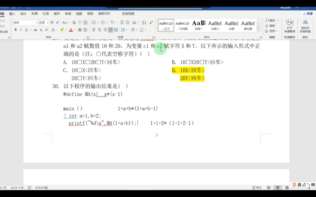Apply bullet list formatting
Screen dimensions: 316x197
point(94,22)
